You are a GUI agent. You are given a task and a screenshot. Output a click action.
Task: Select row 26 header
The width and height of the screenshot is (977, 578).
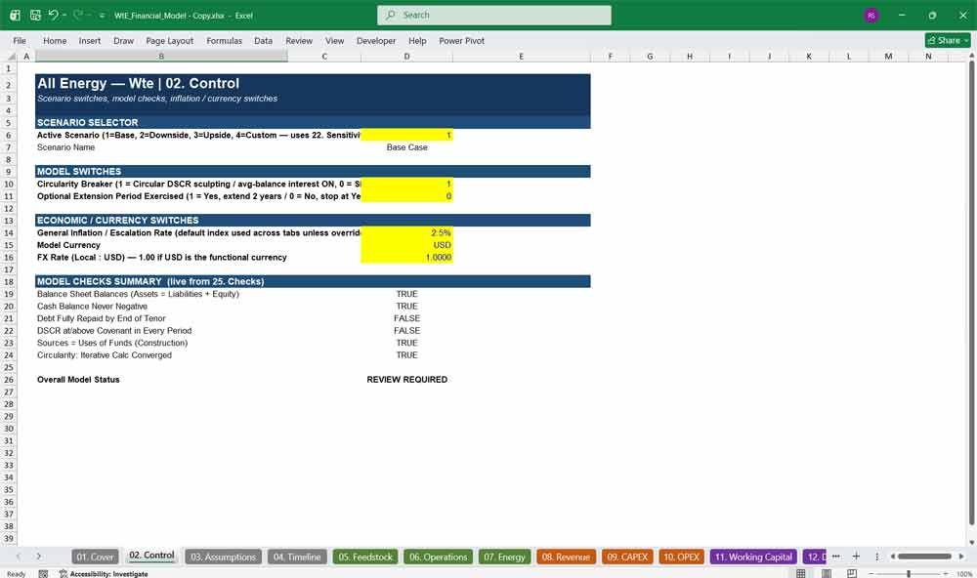click(x=9, y=379)
